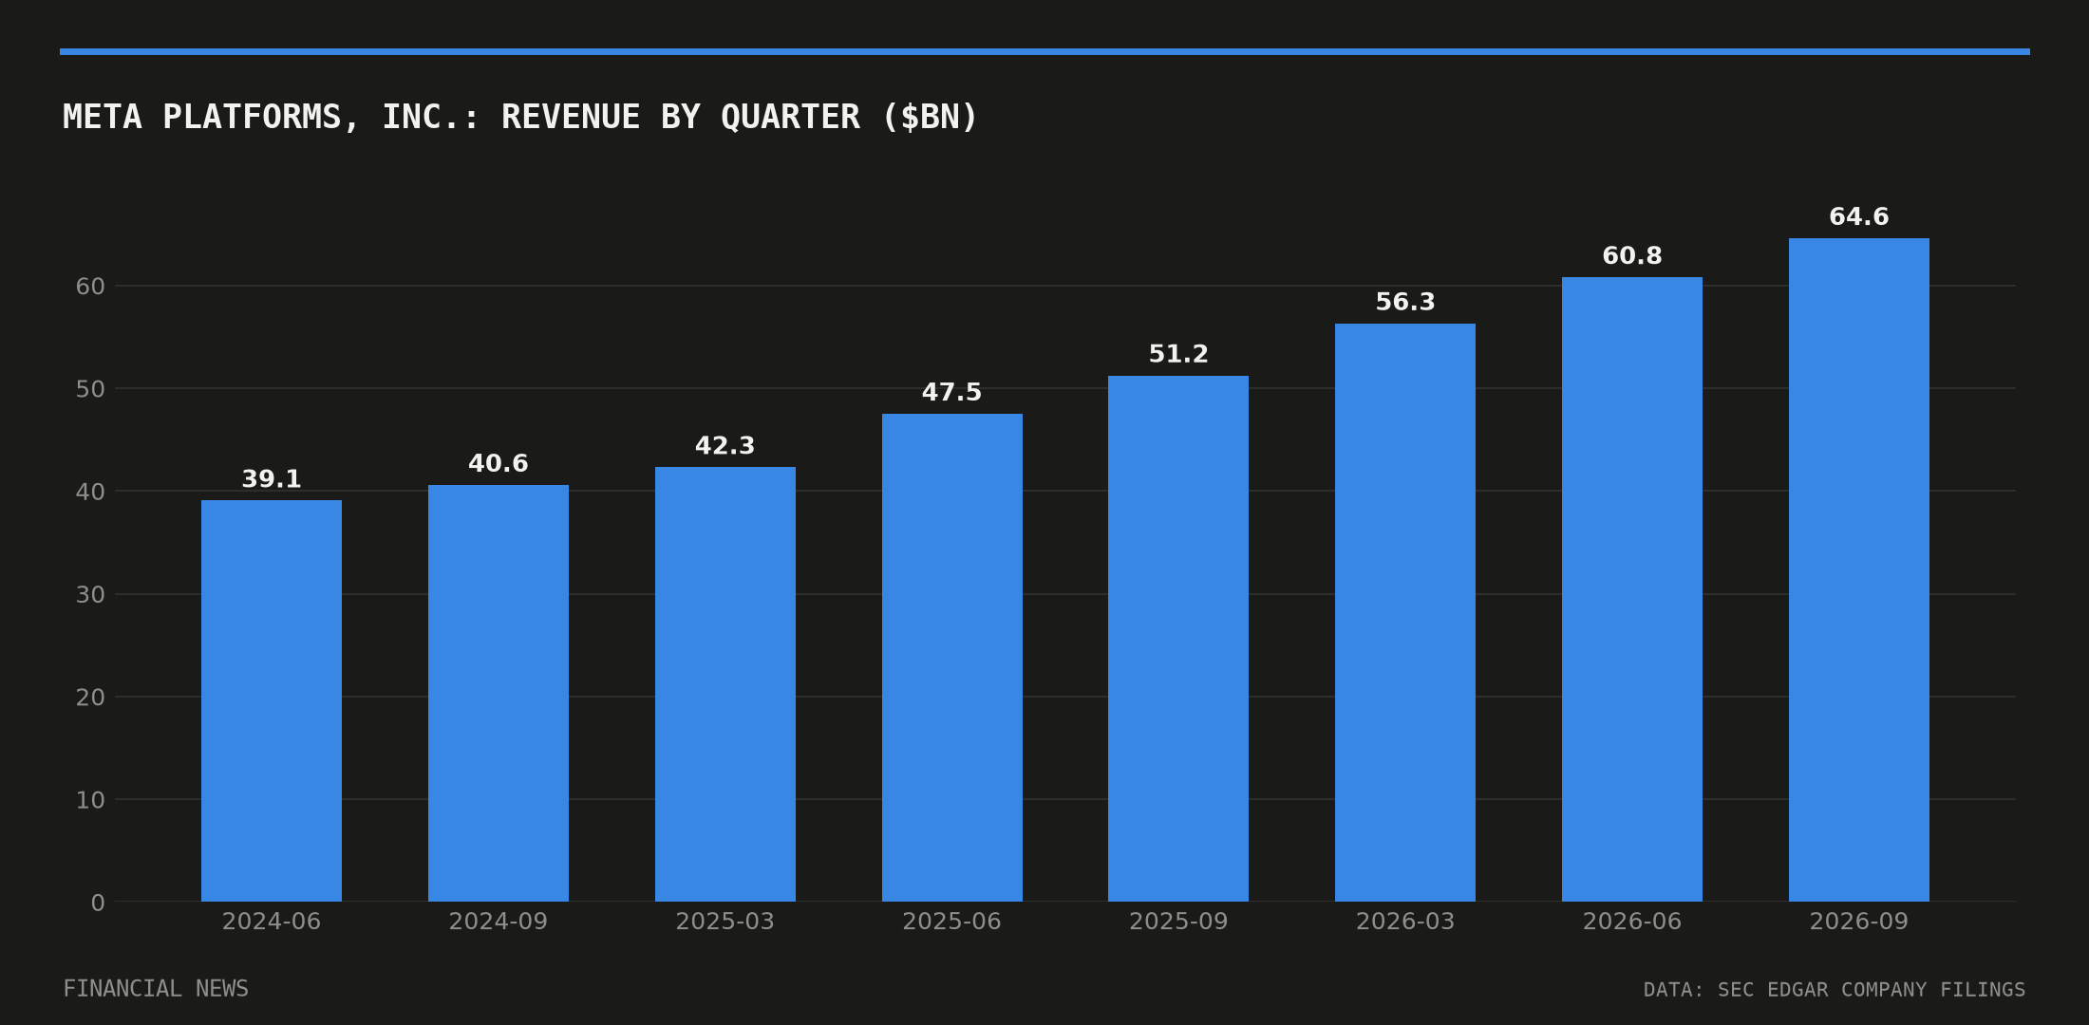Click the 2026-06 x-axis label
The width and height of the screenshot is (2089, 1025).
point(1632,922)
